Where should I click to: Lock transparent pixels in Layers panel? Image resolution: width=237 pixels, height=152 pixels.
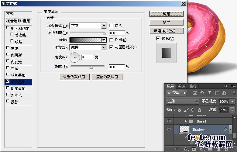coord(179,110)
